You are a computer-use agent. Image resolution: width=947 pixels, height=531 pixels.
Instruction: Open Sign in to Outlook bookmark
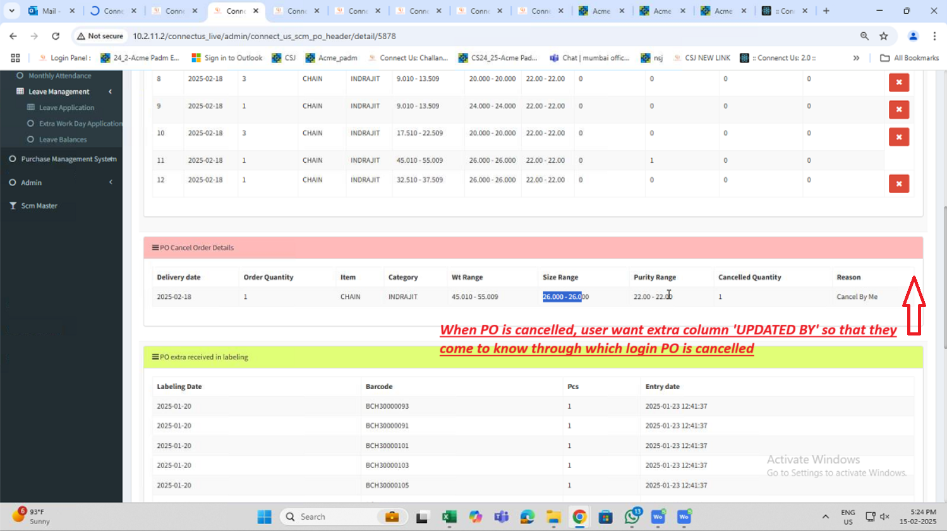227,57
